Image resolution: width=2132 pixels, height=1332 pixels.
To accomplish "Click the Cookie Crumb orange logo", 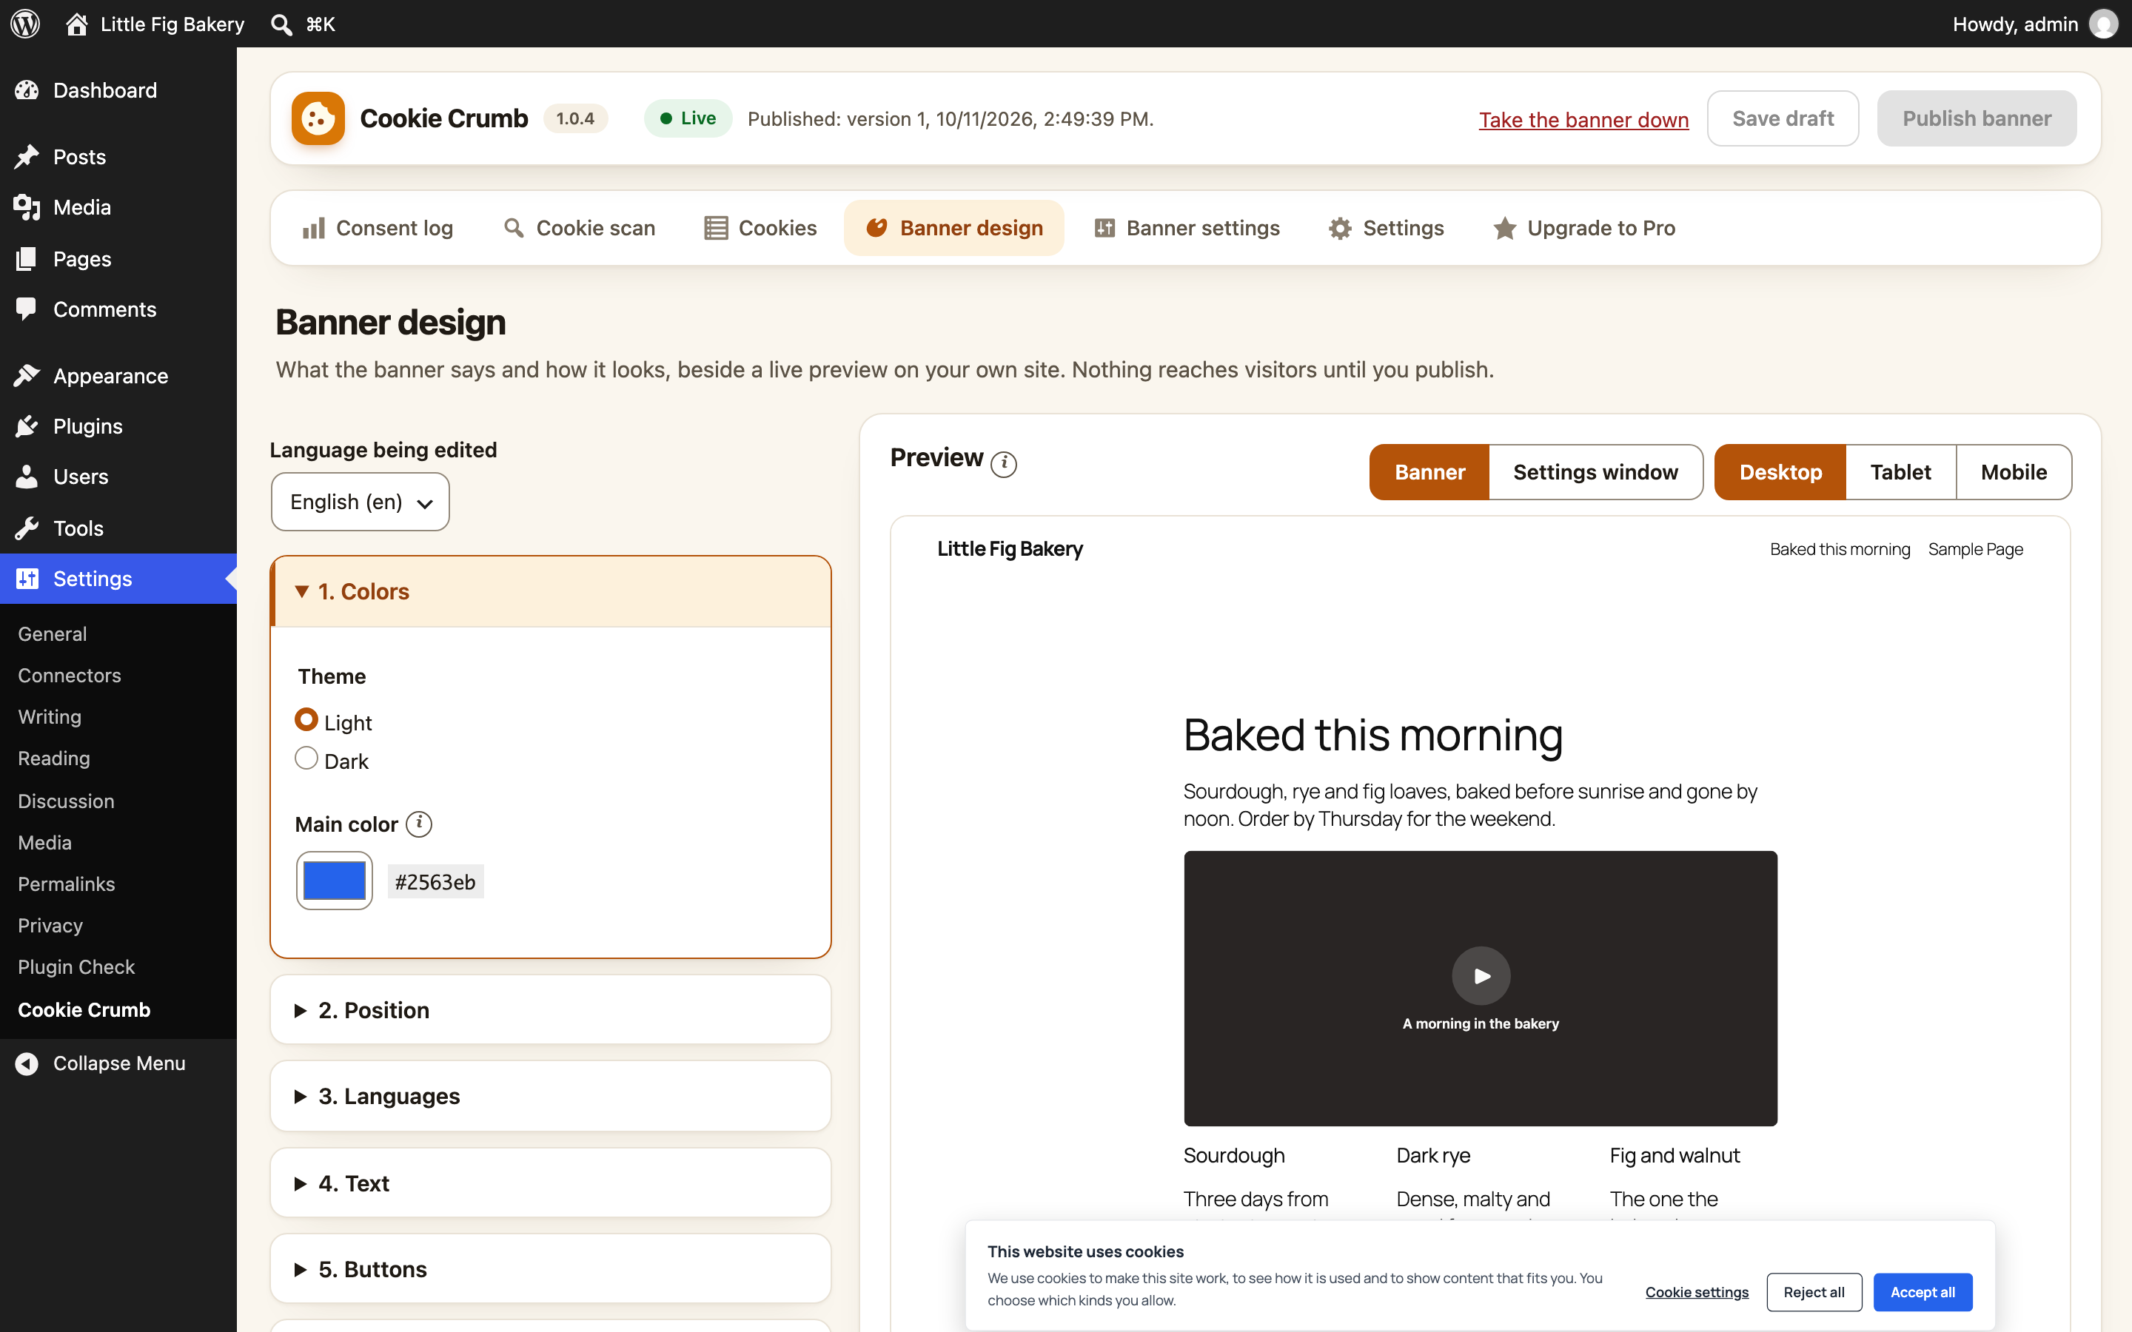I will point(318,118).
